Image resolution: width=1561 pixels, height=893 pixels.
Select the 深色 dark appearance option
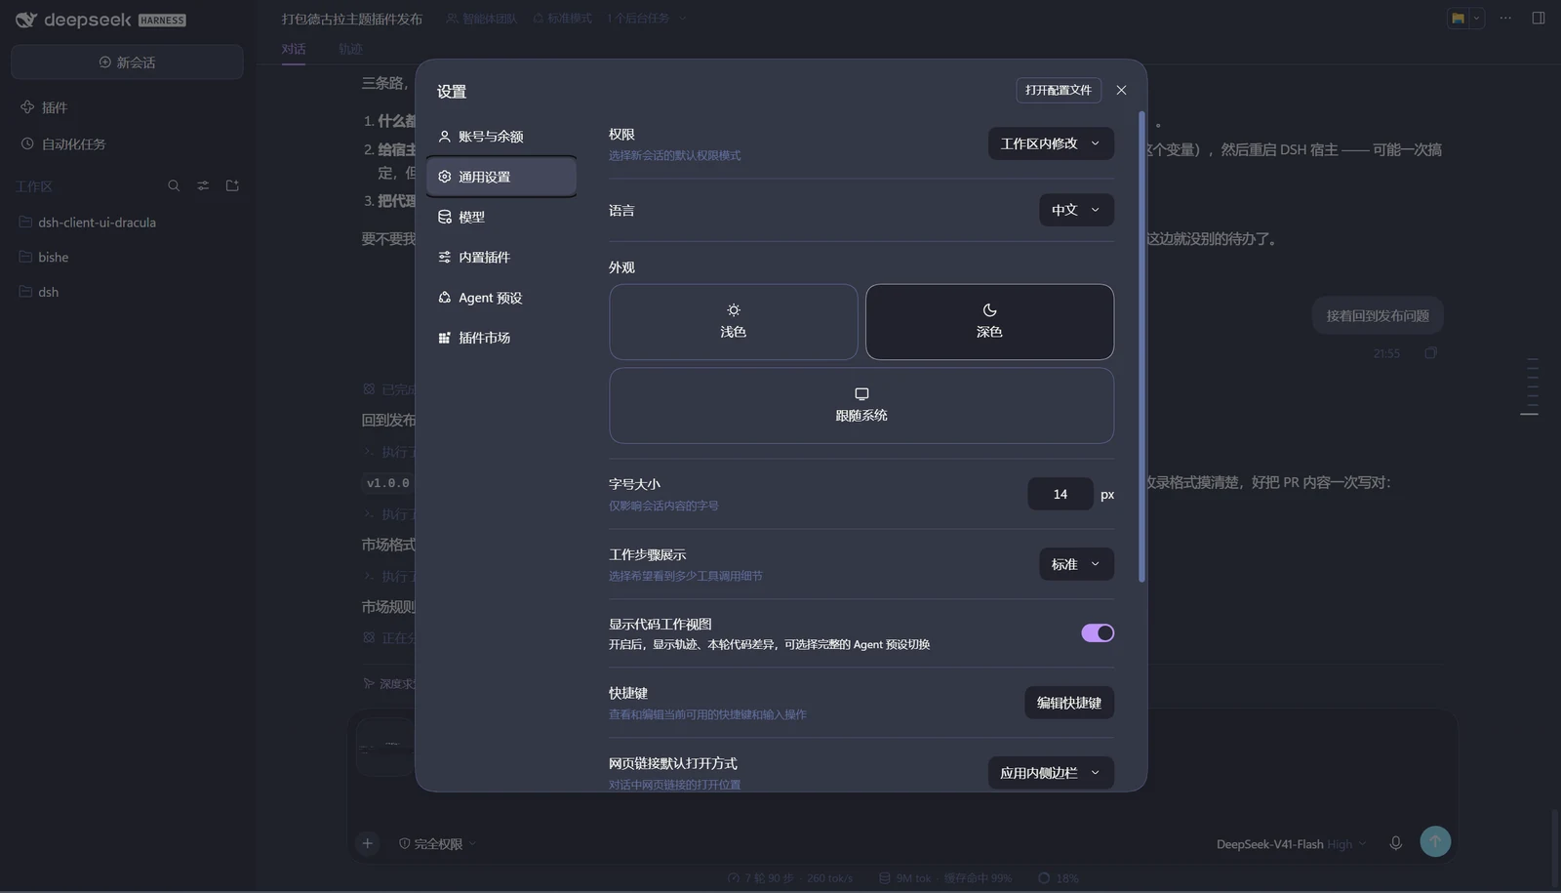click(x=989, y=322)
